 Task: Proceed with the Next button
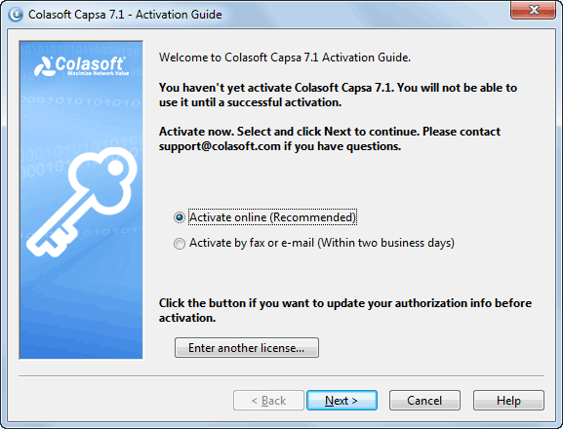(342, 401)
